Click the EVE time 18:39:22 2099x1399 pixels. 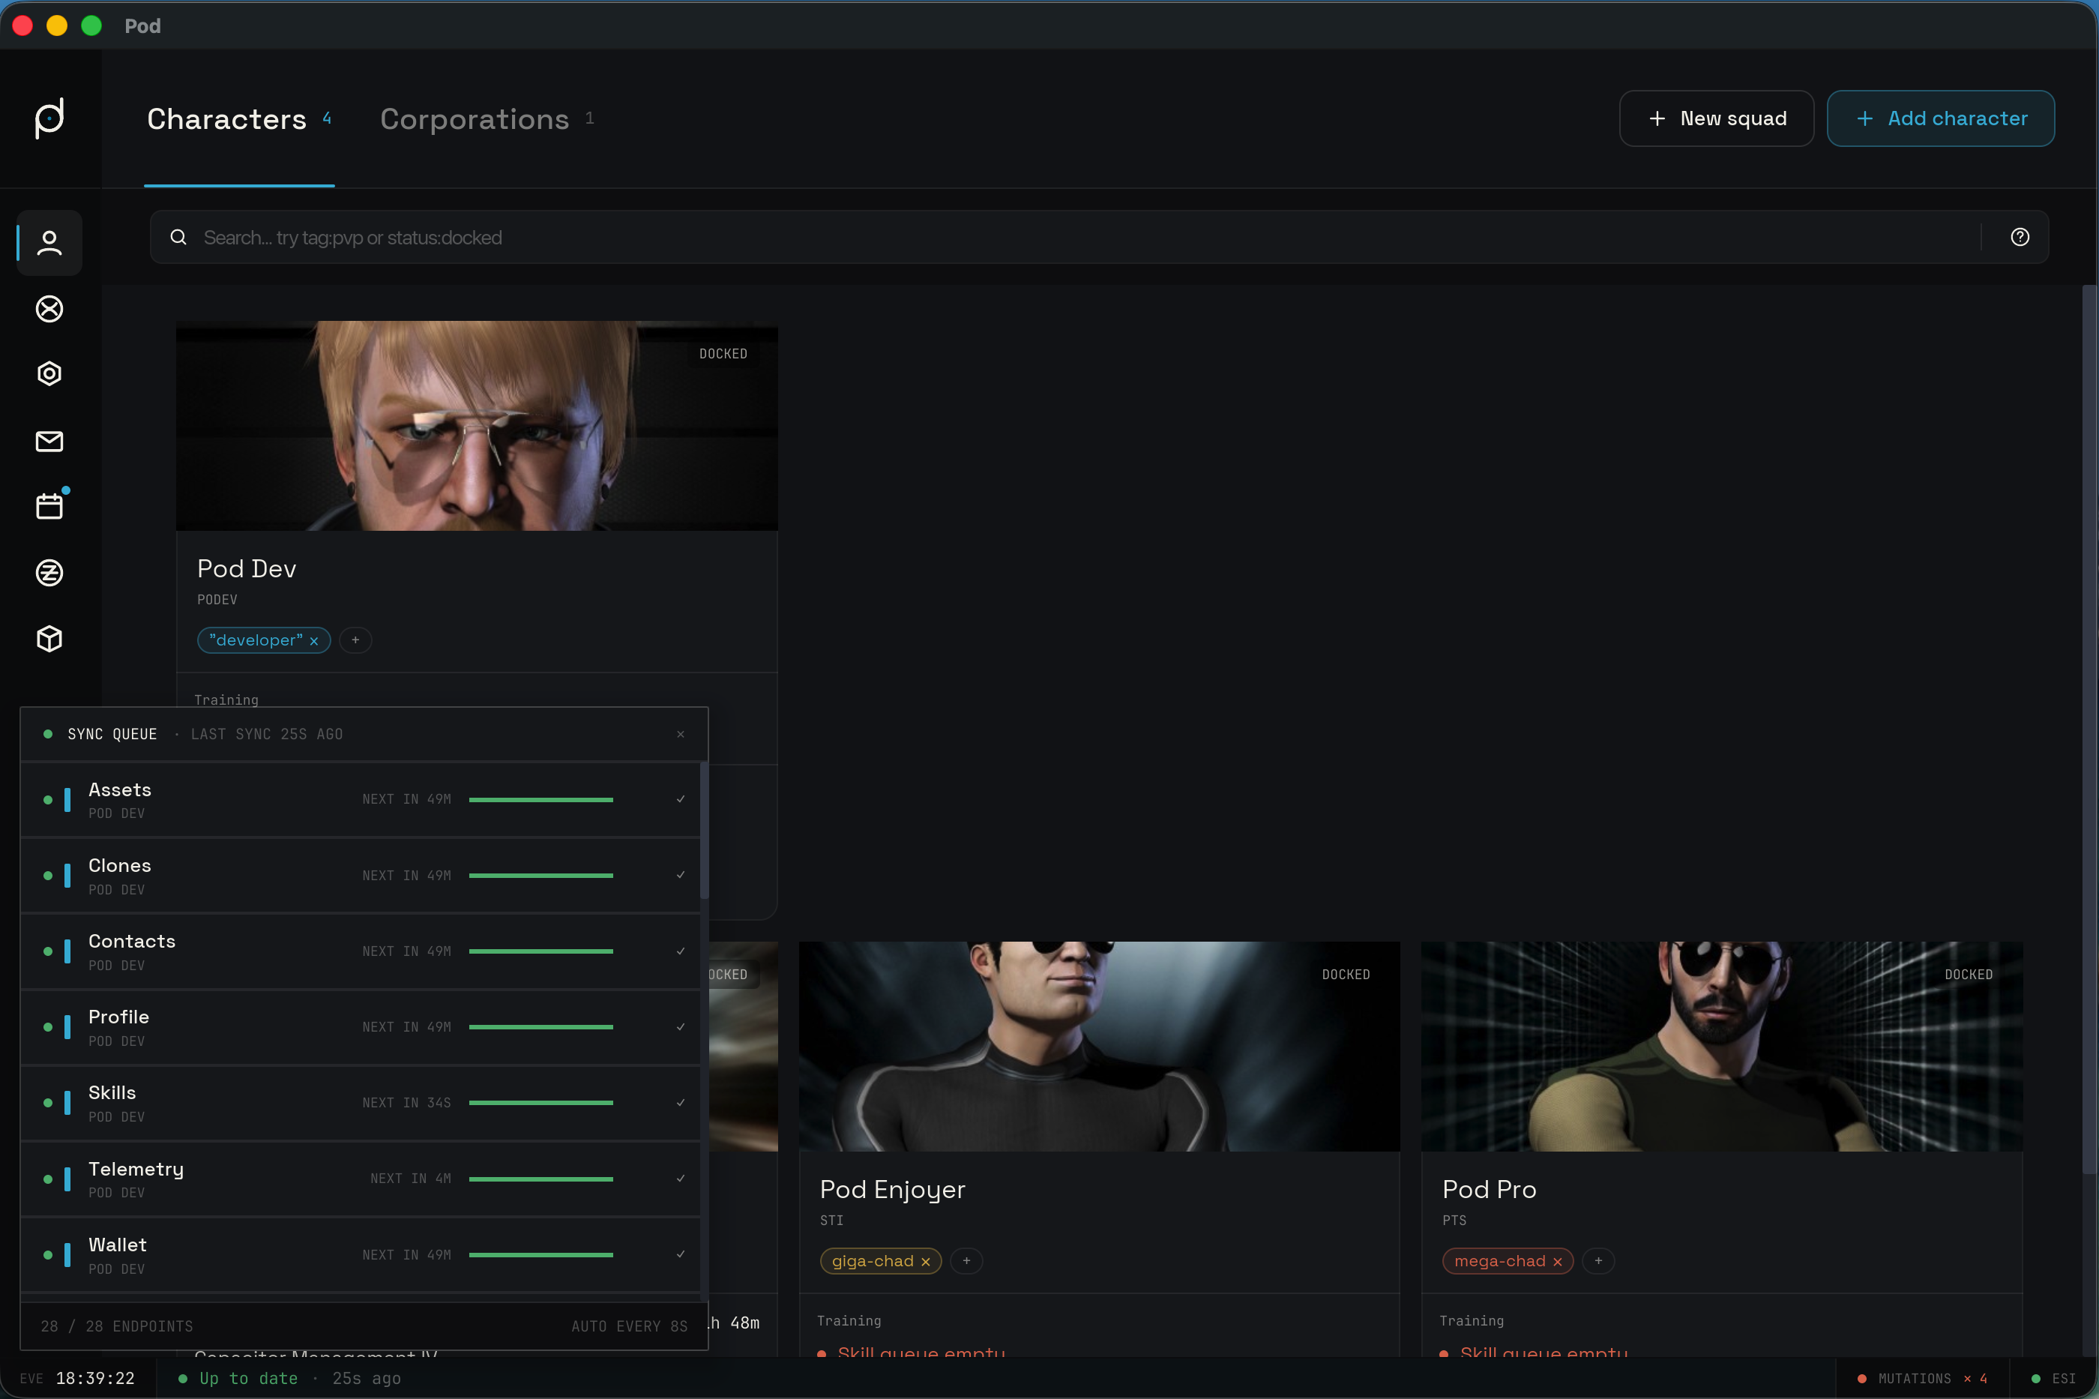(94, 1379)
